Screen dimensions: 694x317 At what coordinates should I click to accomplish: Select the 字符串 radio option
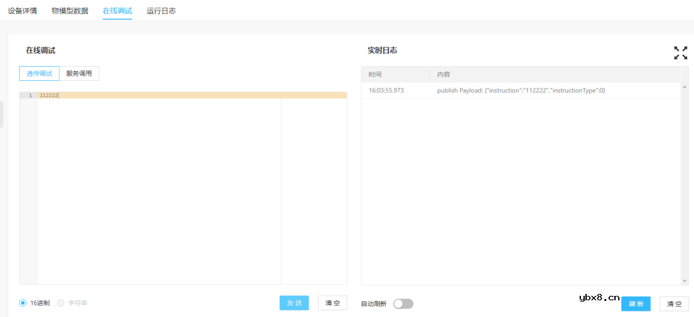pos(61,303)
